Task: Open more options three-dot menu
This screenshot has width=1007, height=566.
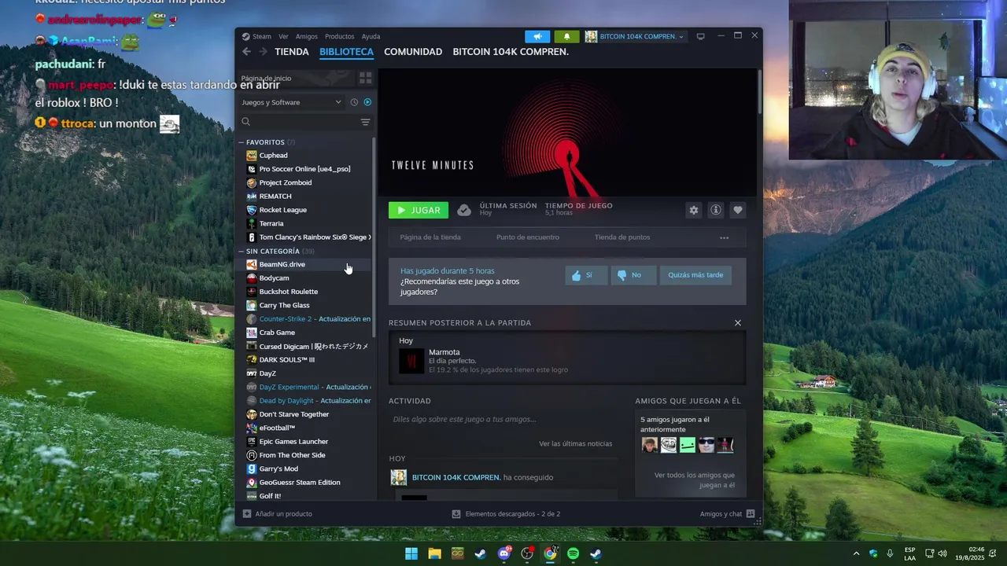Action: coord(724,237)
